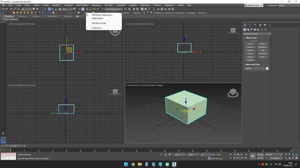Open the Curve Editor icon

(x=146, y=9)
